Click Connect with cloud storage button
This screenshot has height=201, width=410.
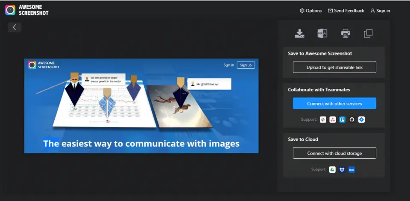coord(334,153)
